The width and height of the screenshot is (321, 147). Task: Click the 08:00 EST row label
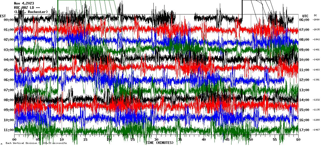pos(9,100)
